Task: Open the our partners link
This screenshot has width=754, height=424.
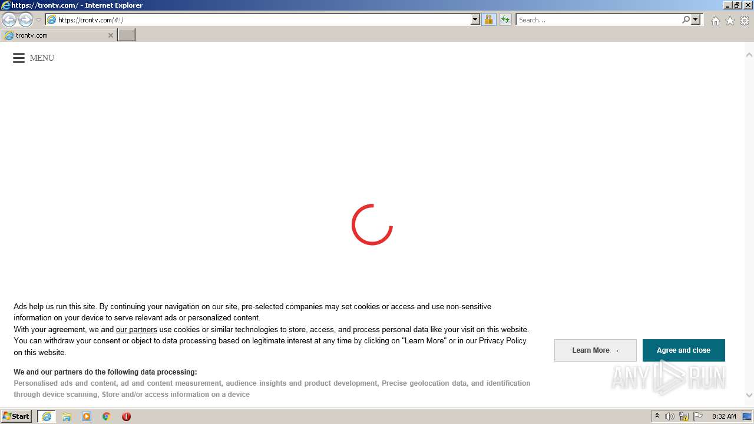Action: tap(136, 330)
